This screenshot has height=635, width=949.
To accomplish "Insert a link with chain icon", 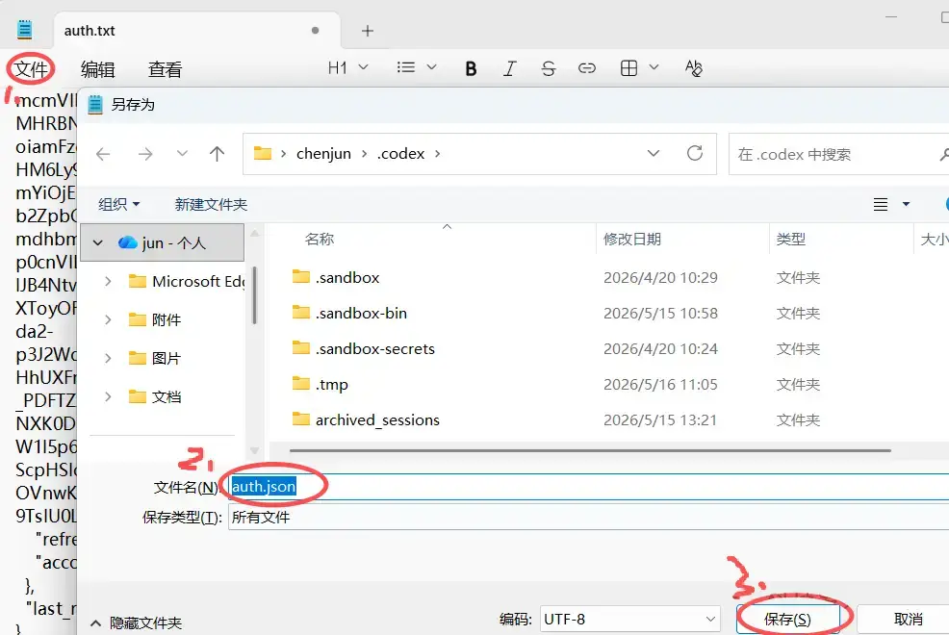I will [x=587, y=68].
